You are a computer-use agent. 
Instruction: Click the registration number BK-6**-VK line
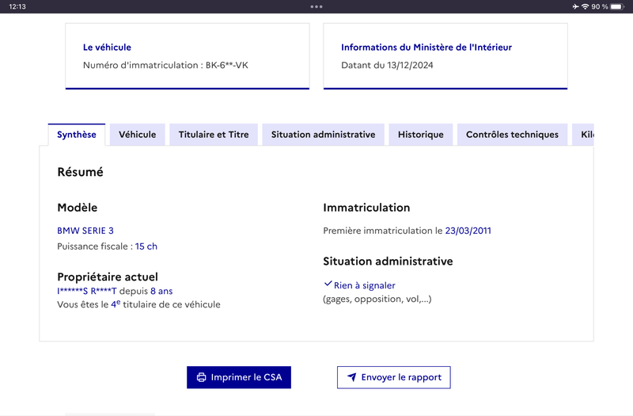(165, 65)
